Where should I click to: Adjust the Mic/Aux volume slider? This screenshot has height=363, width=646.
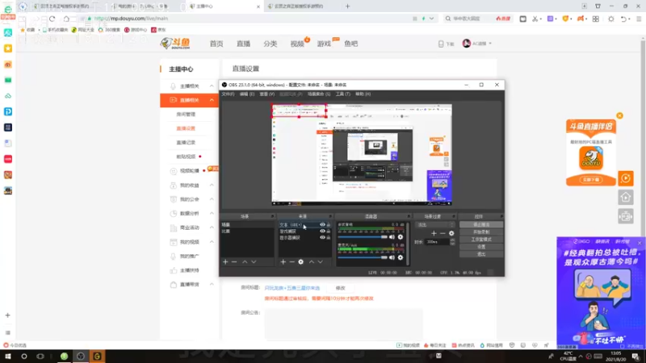pyautogui.click(x=363, y=257)
